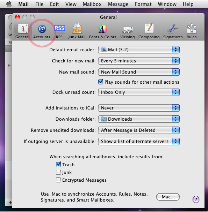Open Junk Mail preferences

point(77,31)
